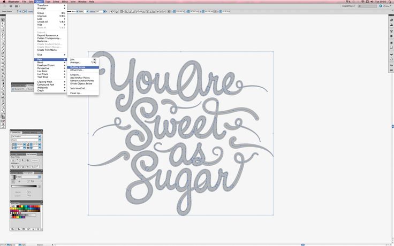Open the Color panel from the right dock
This screenshot has height=246, width=394.
pos(391,20)
